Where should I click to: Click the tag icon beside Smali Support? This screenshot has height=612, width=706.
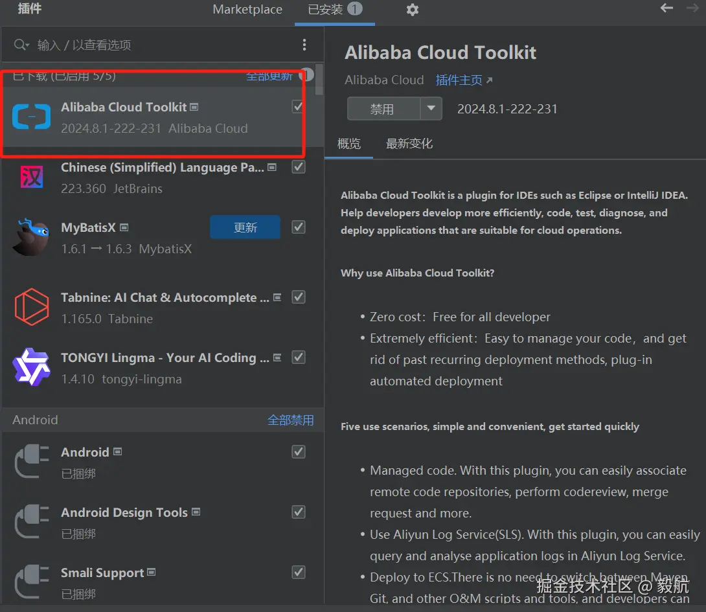click(x=152, y=572)
